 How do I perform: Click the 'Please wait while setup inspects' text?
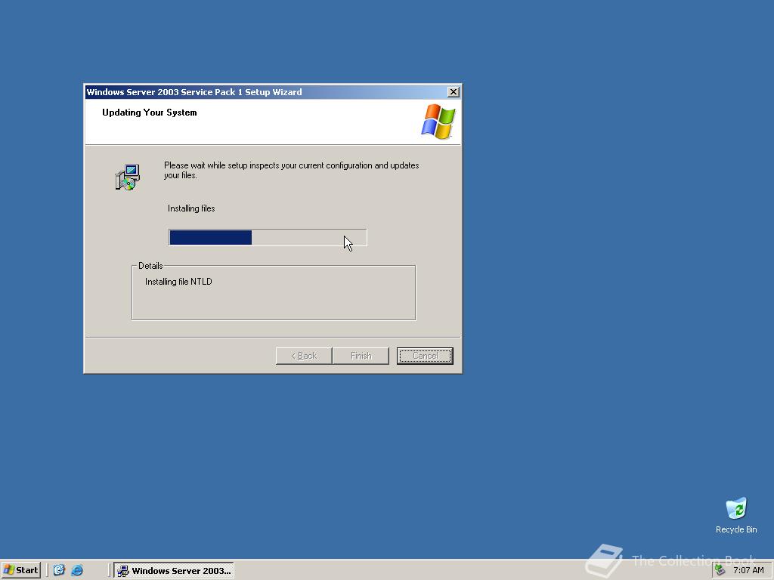pos(291,170)
